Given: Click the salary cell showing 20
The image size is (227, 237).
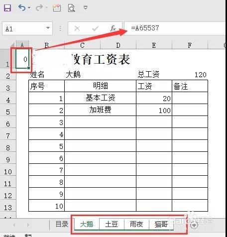Looking at the screenshot, I should (x=154, y=98).
